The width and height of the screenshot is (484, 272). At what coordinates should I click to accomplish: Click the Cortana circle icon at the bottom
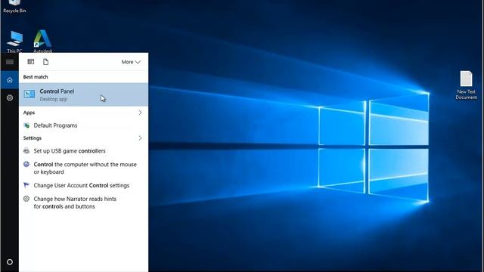[x=10, y=262]
